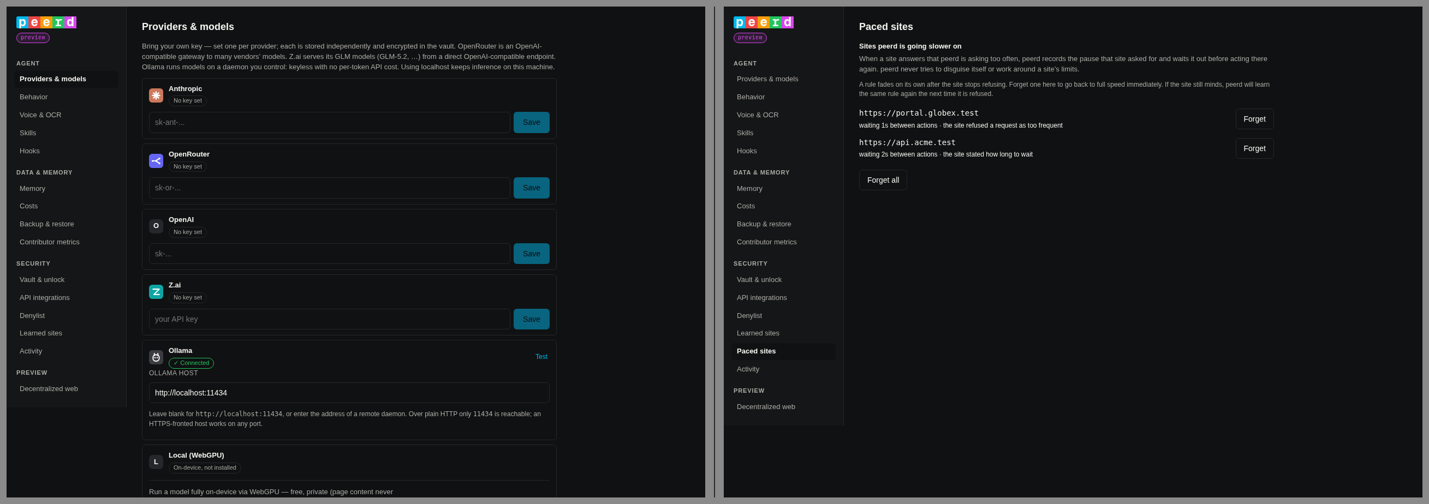Click the peerd logo in right window
The image size is (1429, 504).
[763, 22]
